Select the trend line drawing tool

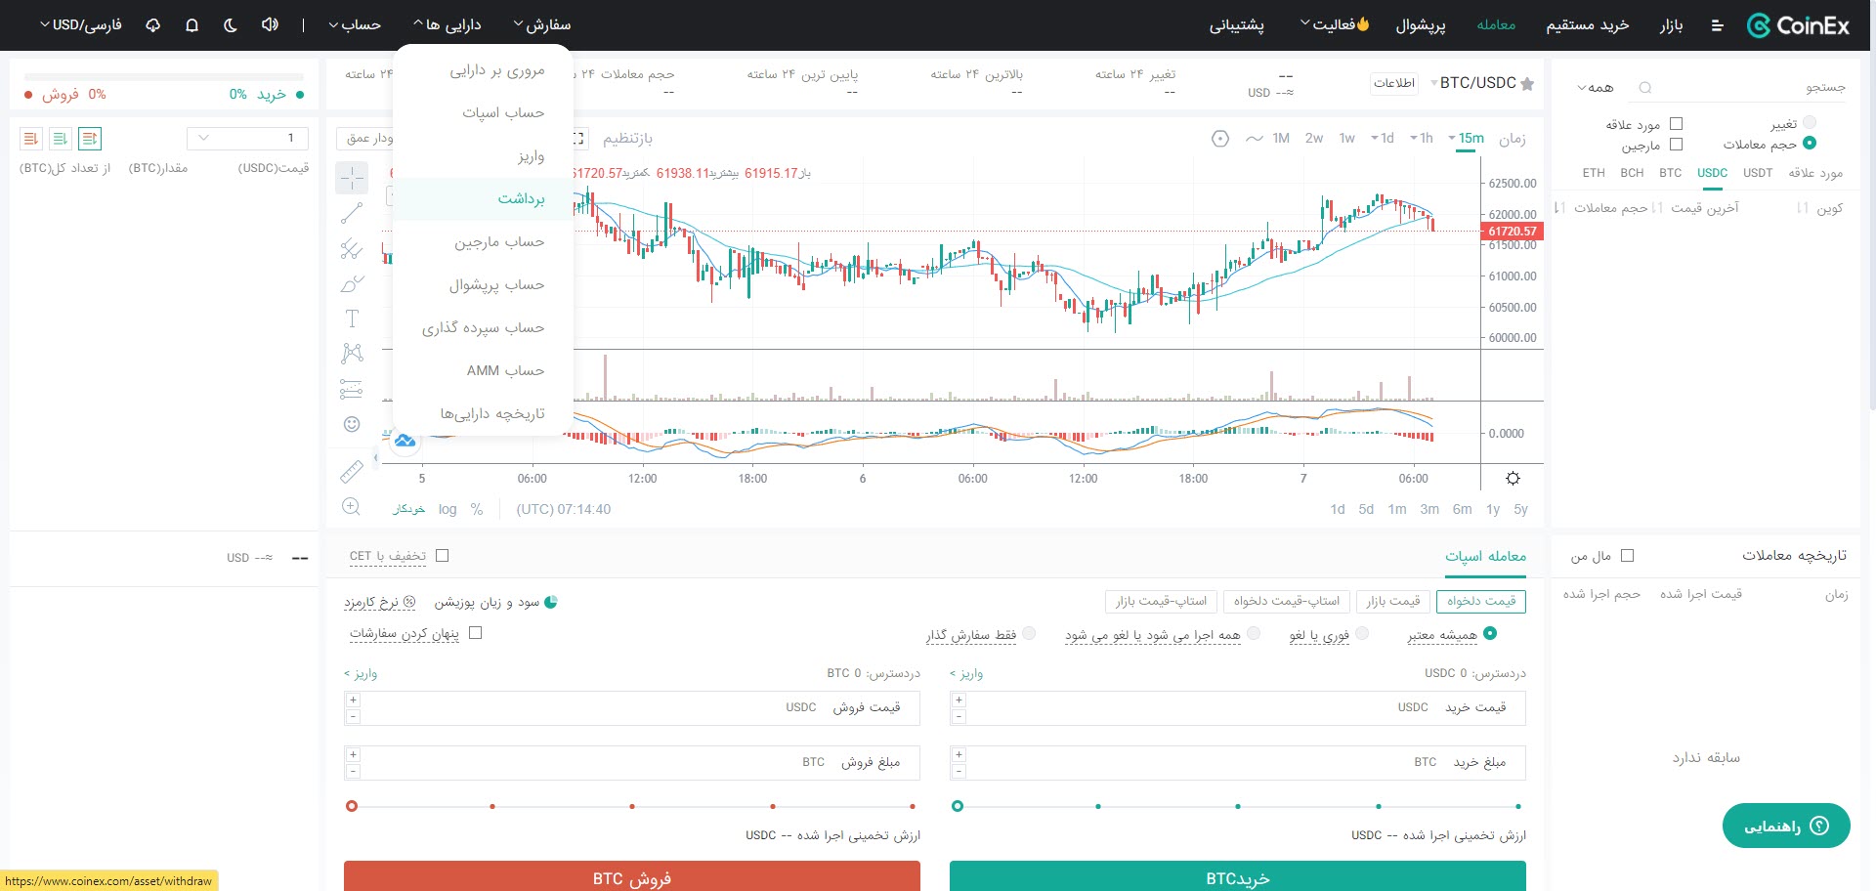(x=352, y=213)
